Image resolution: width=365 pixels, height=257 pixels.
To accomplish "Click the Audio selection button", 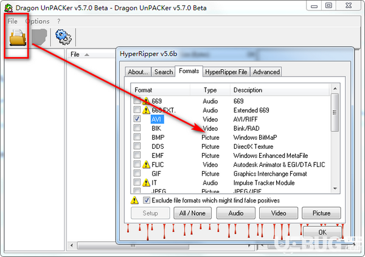I will click(236, 213).
